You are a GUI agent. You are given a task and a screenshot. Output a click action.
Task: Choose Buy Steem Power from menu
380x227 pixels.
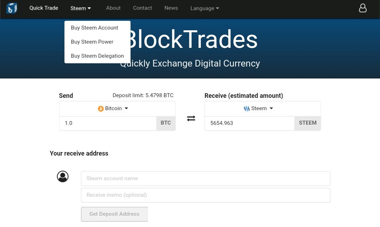92,42
